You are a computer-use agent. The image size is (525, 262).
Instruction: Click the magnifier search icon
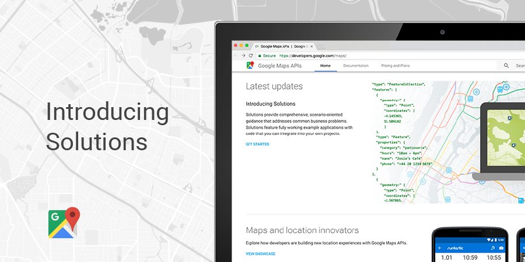coord(506,65)
